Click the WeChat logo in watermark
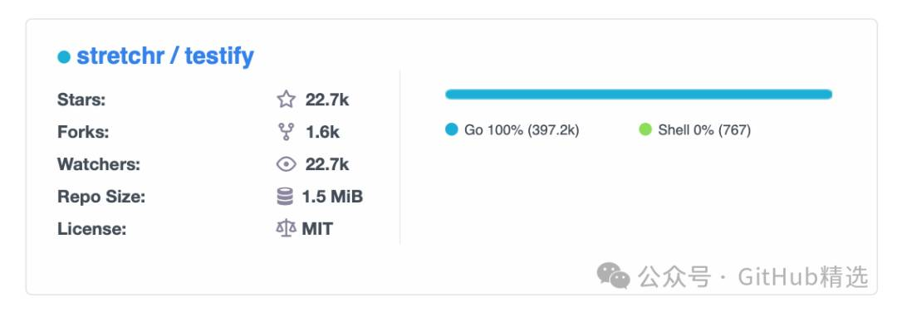The image size is (897, 312). click(x=613, y=276)
